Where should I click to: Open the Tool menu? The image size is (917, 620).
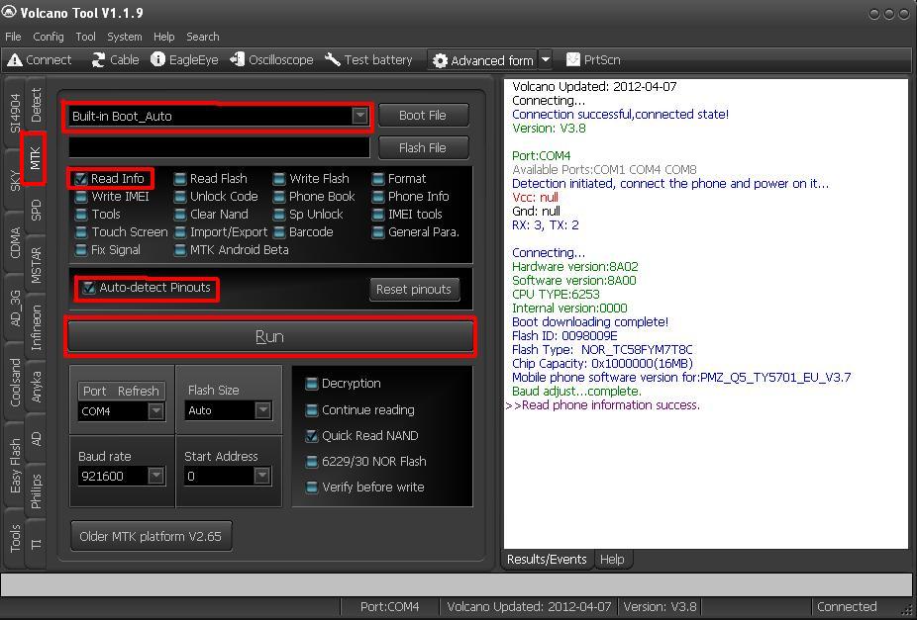(x=85, y=37)
